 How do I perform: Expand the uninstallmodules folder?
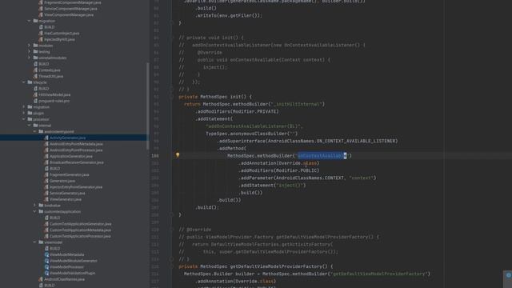click(30, 58)
